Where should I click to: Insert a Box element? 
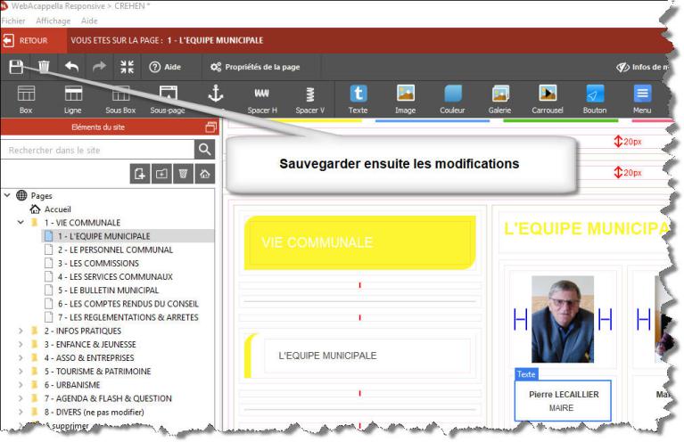(x=26, y=99)
